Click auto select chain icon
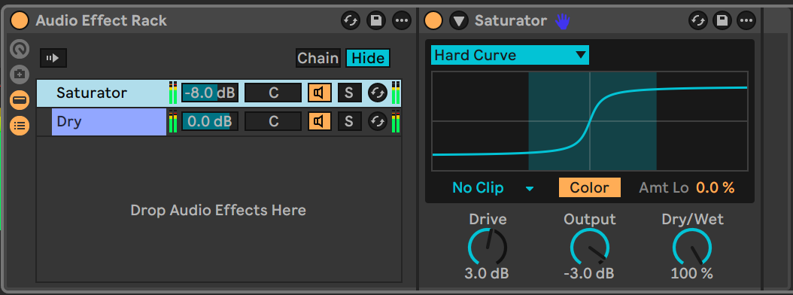The image size is (793, 295). click(53, 58)
